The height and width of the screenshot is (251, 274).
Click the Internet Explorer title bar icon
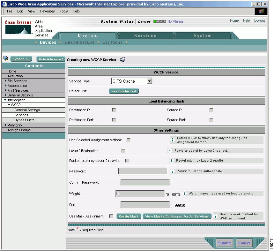(x=4, y=4)
